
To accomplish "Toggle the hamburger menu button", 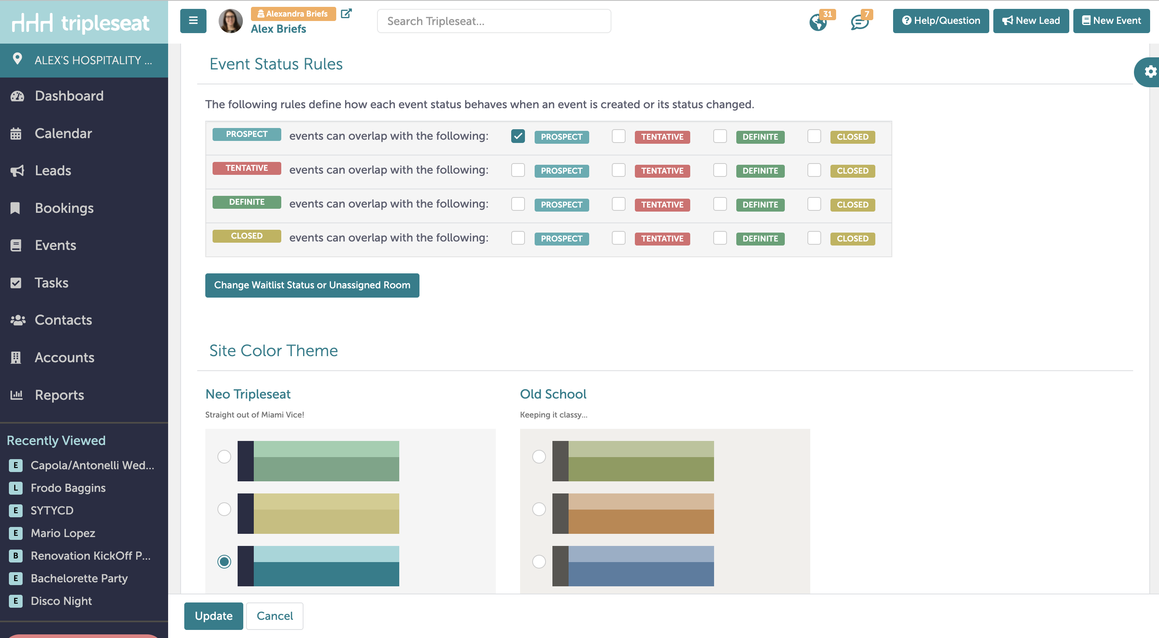I will [193, 21].
